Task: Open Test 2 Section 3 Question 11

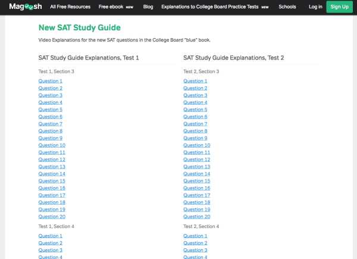Action: 197,152
